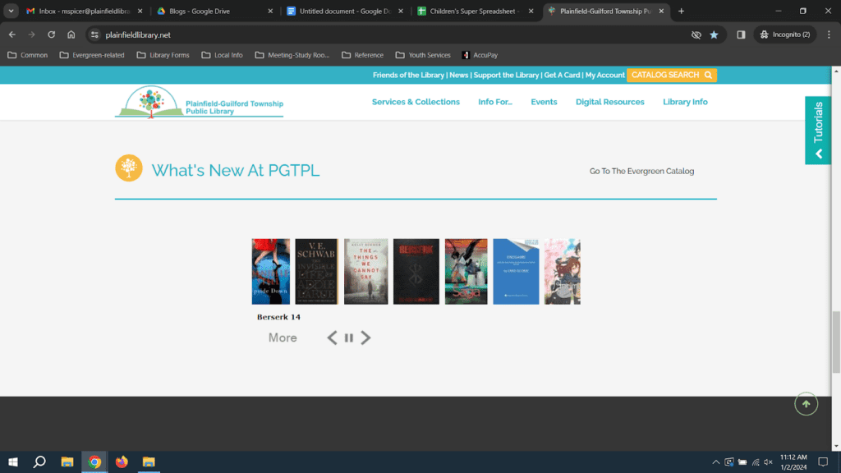The image size is (841, 473).
Task: Open the Library Info menu
Action: 685,102
